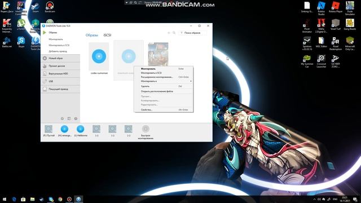Click the search magnifier icon in DAEMON Tools
This screenshot has height=203, width=361.
[x=174, y=33]
